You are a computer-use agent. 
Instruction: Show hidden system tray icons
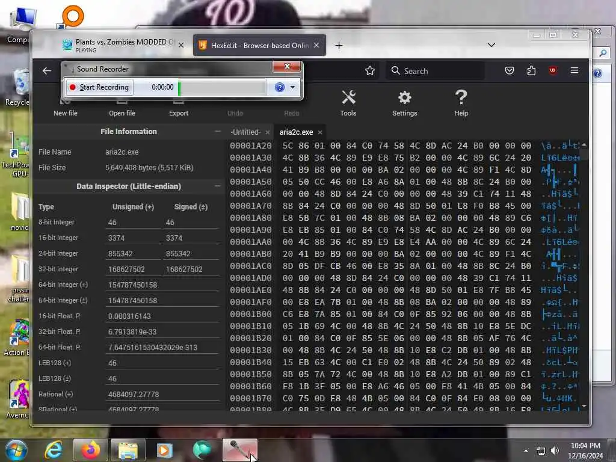click(x=526, y=451)
